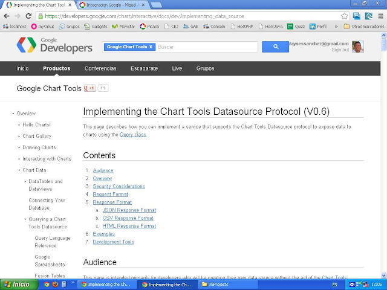The height and width of the screenshot is (290, 387).
Task: Jump to the Audience contents link
Action: 103,170
